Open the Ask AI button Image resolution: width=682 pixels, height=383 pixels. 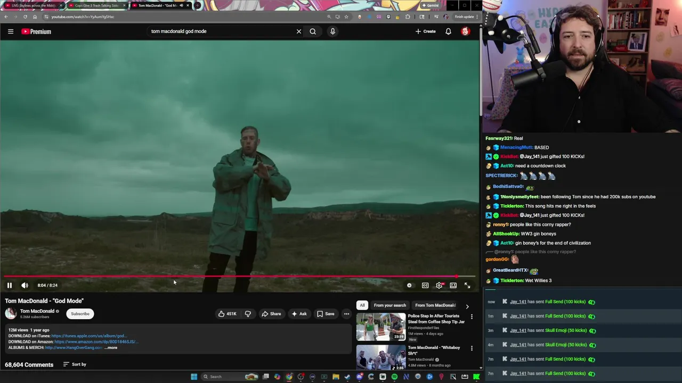[299, 314]
